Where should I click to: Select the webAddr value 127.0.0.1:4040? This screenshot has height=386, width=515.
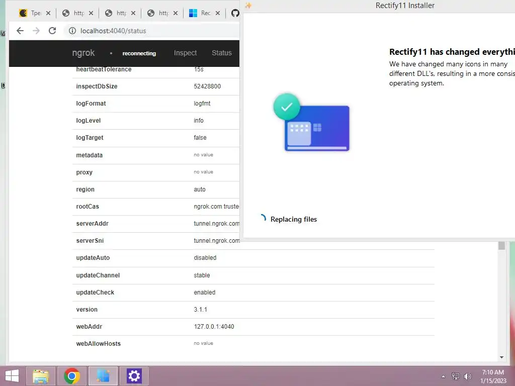pyautogui.click(x=214, y=326)
